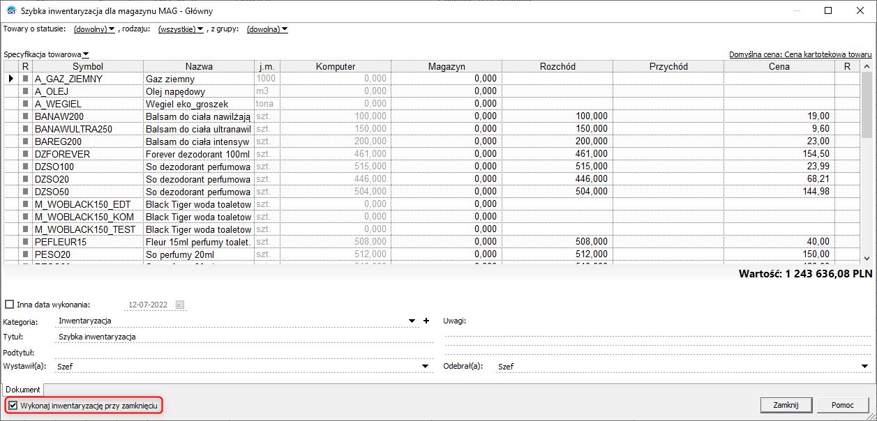This screenshot has height=421, width=877.
Task: Select the DZFOREVER symbol cell
Action: pyautogui.click(x=88, y=154)
